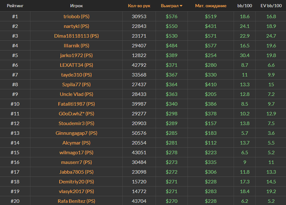
Task: View Fataliti1987 (PS) player page
Action: pos(76,104)
